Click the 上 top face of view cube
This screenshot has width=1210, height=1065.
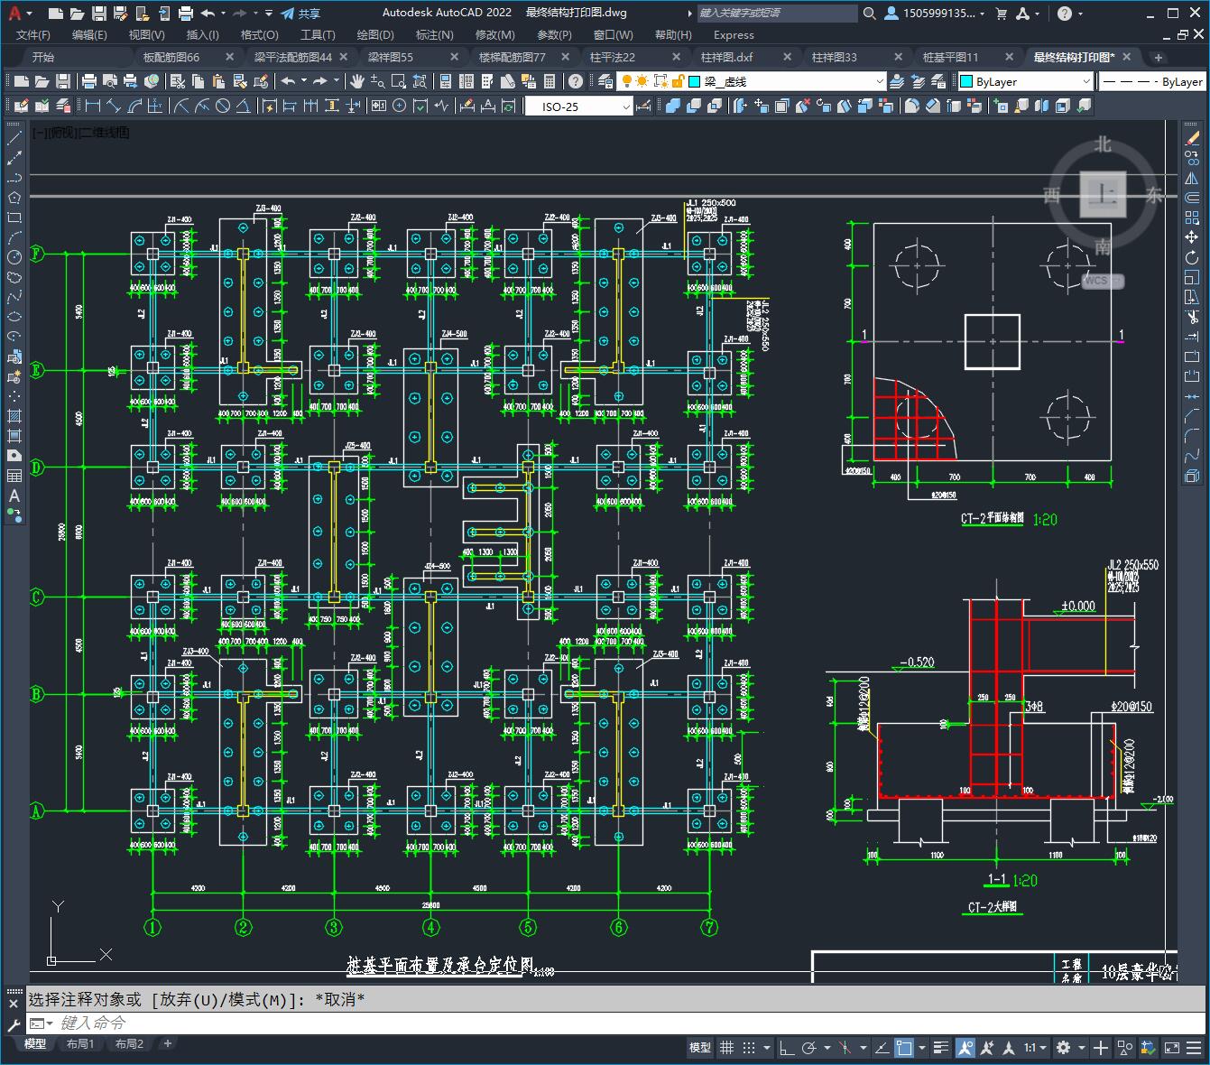tap(1103, 194)
